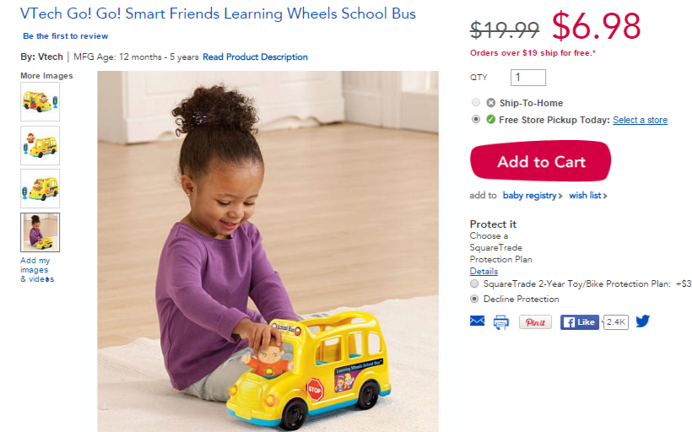Click the gray X Ship-To-Home status icon
The height and width of the screenshot is (432, 692).
[x=491, y=103]
